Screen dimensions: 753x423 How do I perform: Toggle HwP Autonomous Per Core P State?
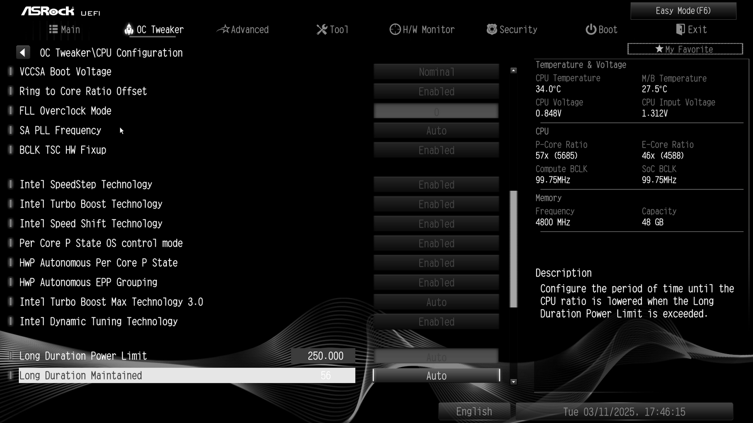tap(436, 263)
